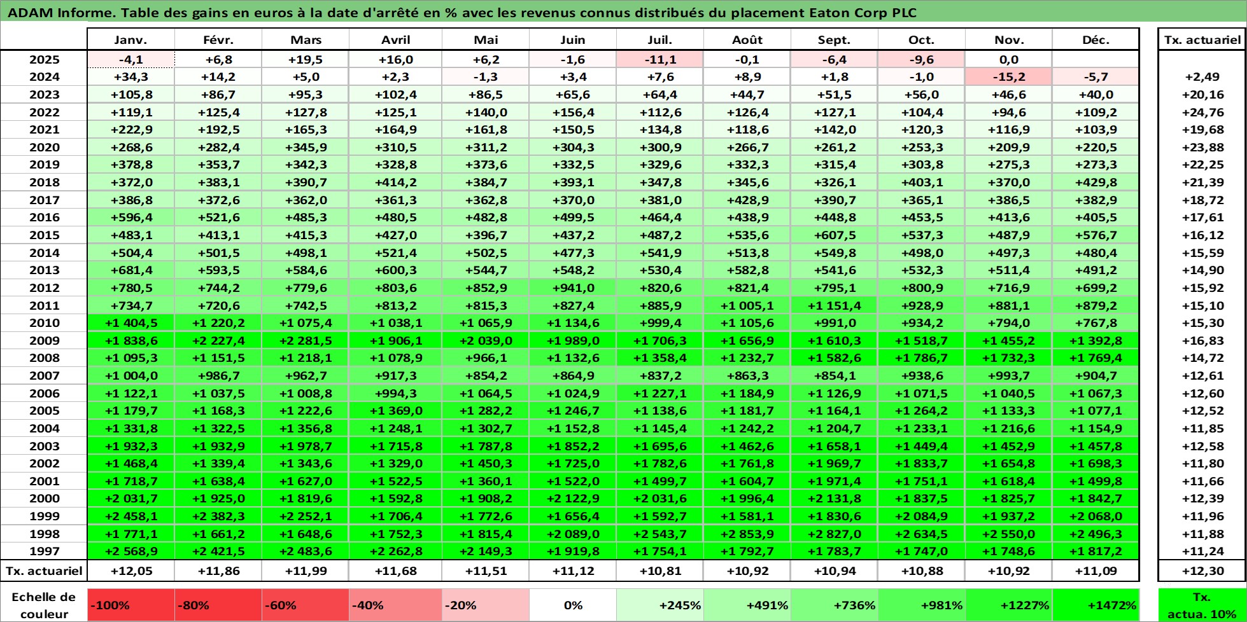Select cell +2 853,9 in 1998 row

[747, 534]
